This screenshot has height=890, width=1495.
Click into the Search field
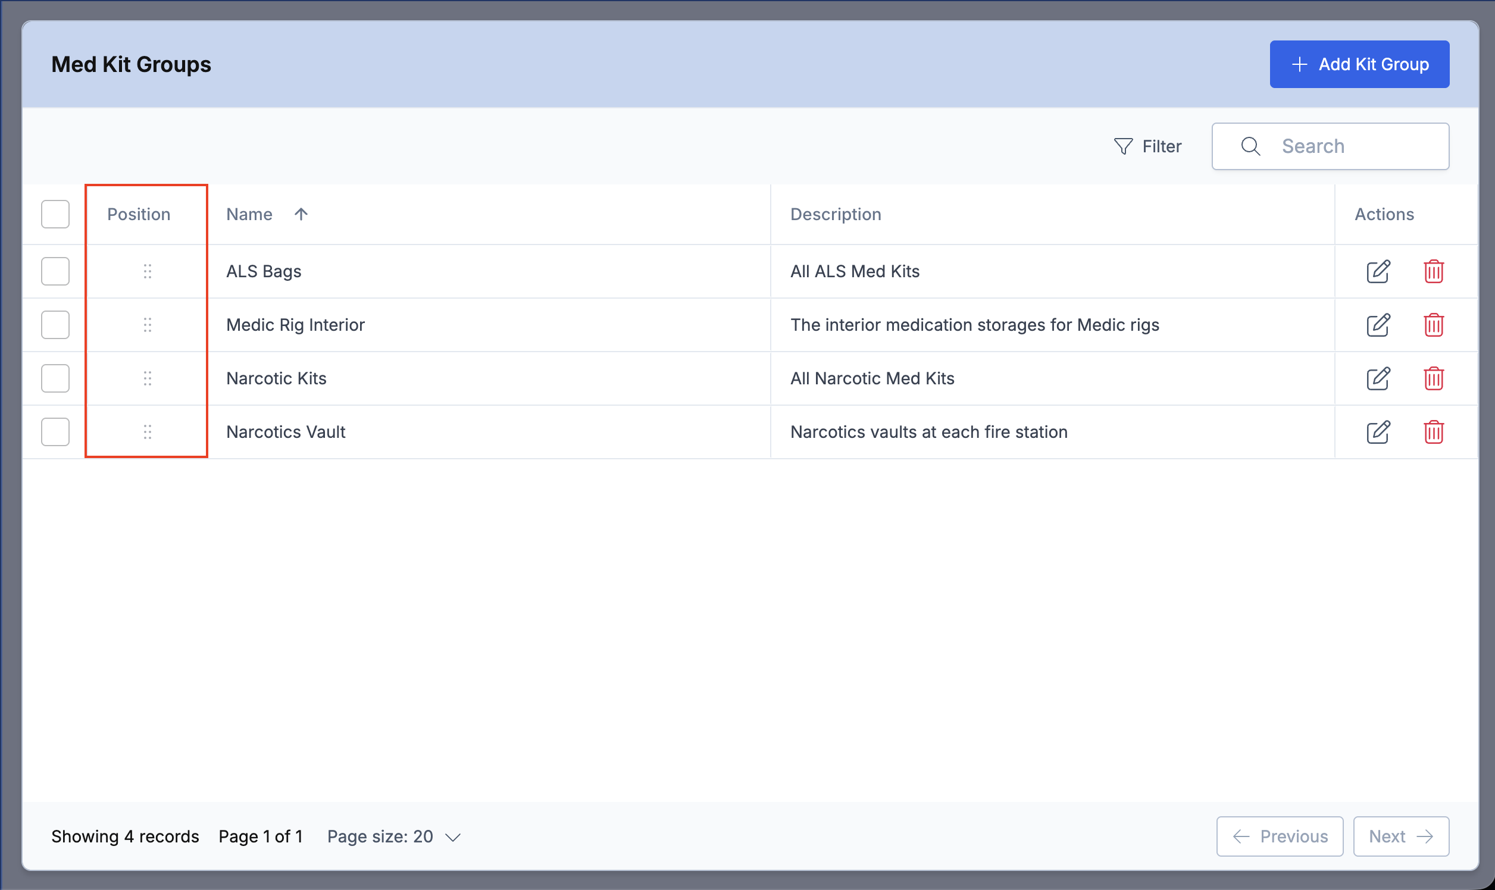pos(1330,146)
